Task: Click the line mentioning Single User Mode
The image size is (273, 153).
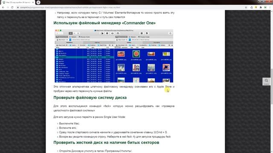Action: point(89,117)
